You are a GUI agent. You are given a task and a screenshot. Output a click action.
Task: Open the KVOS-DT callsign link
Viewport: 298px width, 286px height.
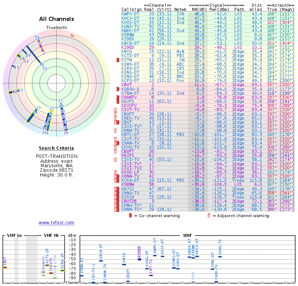(x=130, y=22)
